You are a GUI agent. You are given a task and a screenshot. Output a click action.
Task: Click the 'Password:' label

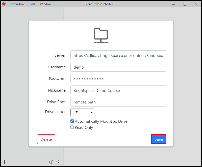tap(58, 79)
